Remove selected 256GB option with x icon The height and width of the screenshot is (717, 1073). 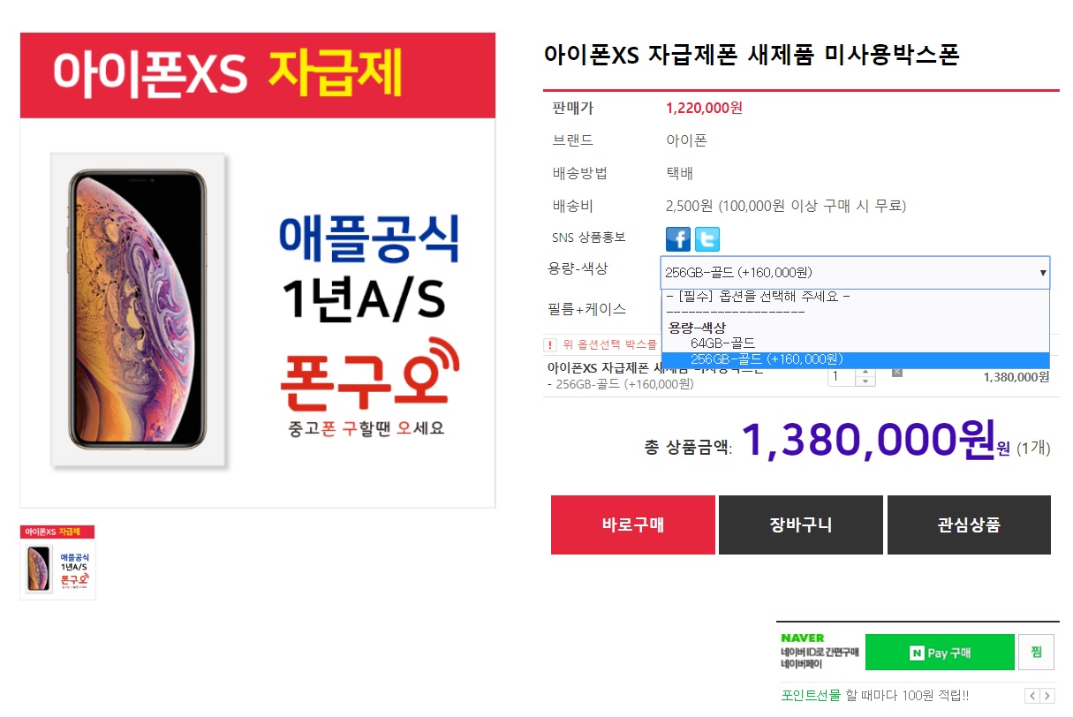pos(897,372)
